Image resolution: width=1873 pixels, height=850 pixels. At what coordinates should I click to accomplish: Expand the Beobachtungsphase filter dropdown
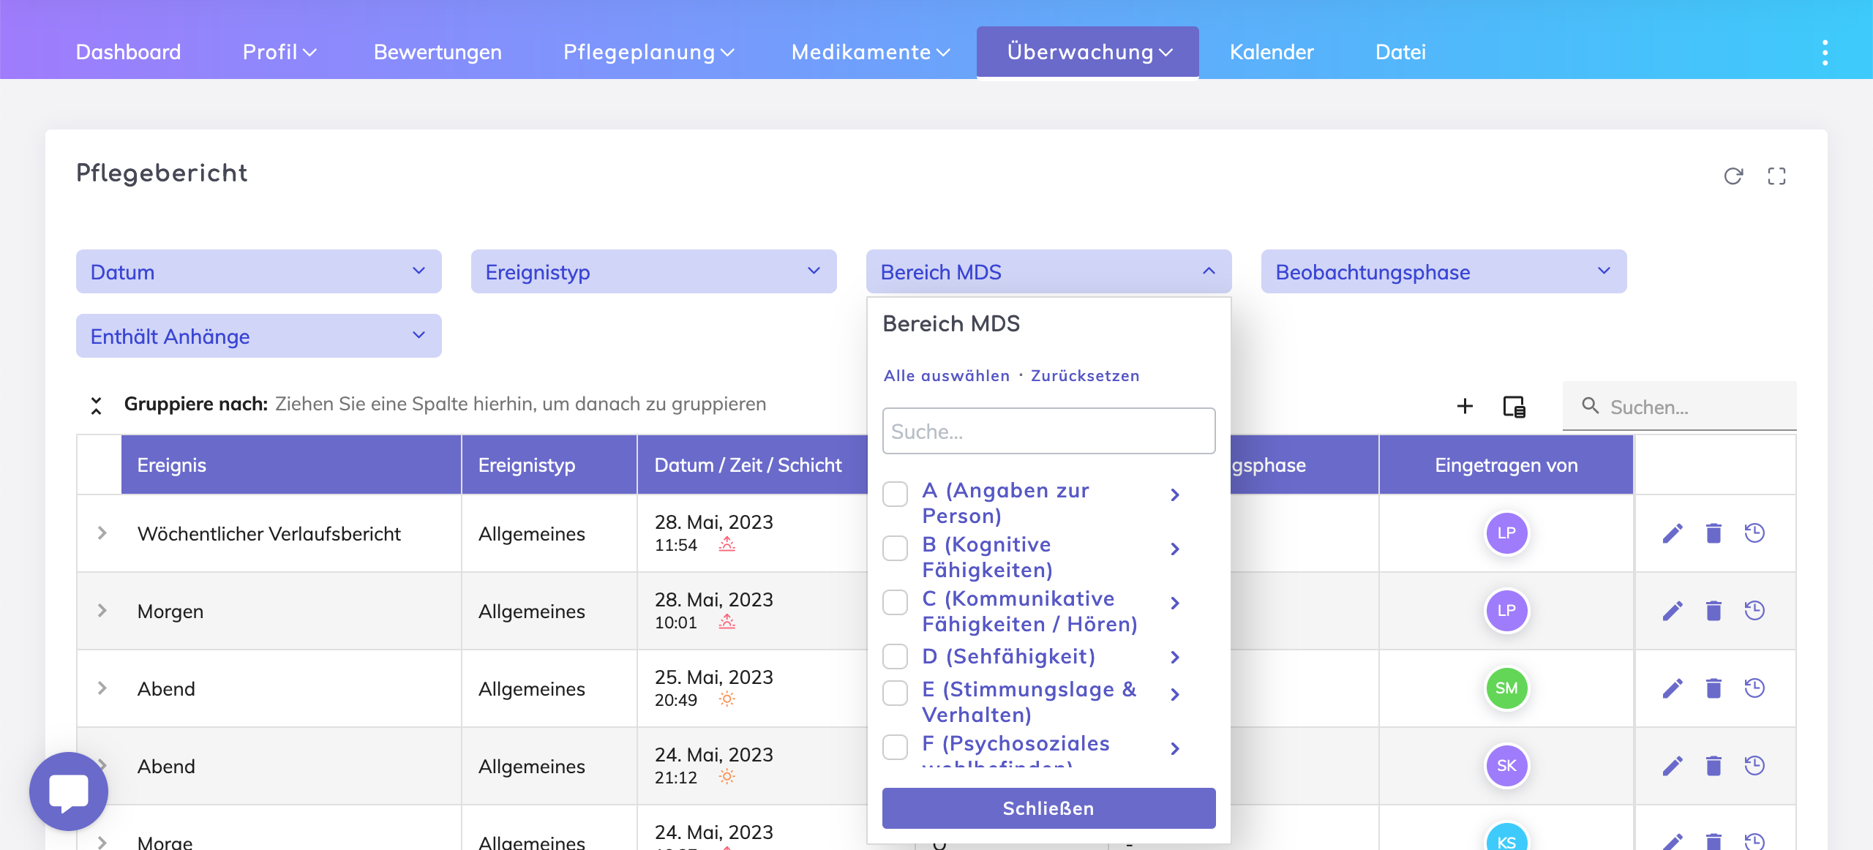pyautogui.click(x=1444, y=271)
